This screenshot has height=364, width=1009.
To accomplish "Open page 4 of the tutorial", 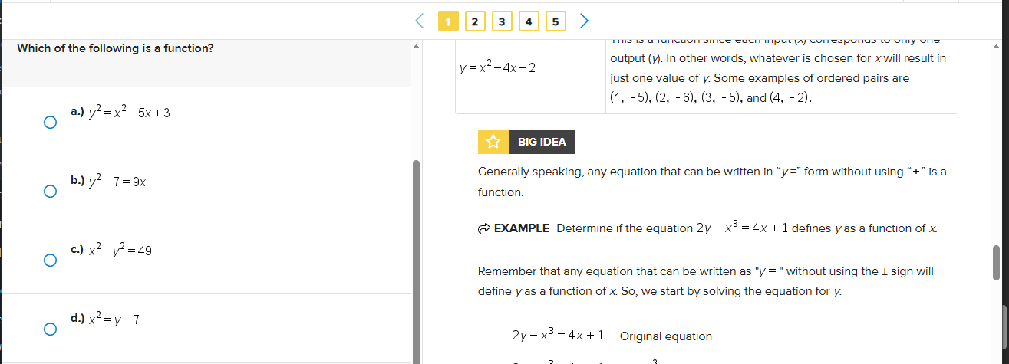I will (x=528, y=21).
